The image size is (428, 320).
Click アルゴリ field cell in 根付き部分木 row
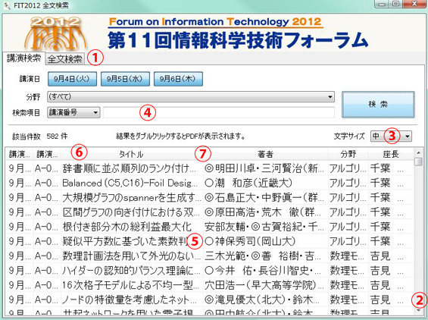(x=348, y=227)
